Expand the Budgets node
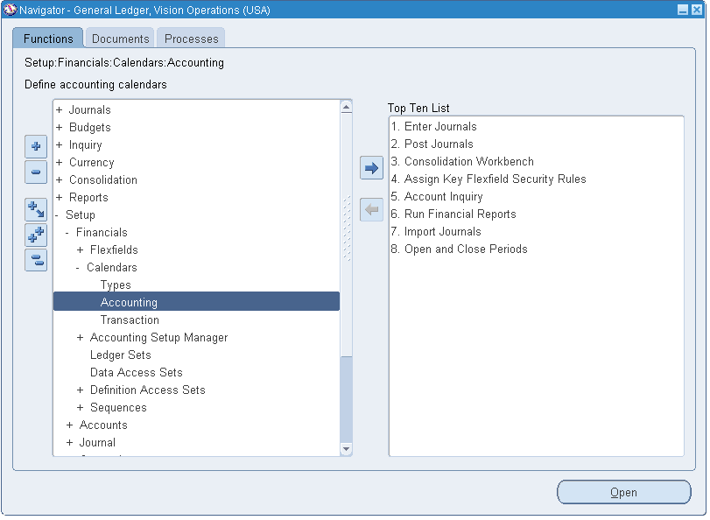 [59, 127]
